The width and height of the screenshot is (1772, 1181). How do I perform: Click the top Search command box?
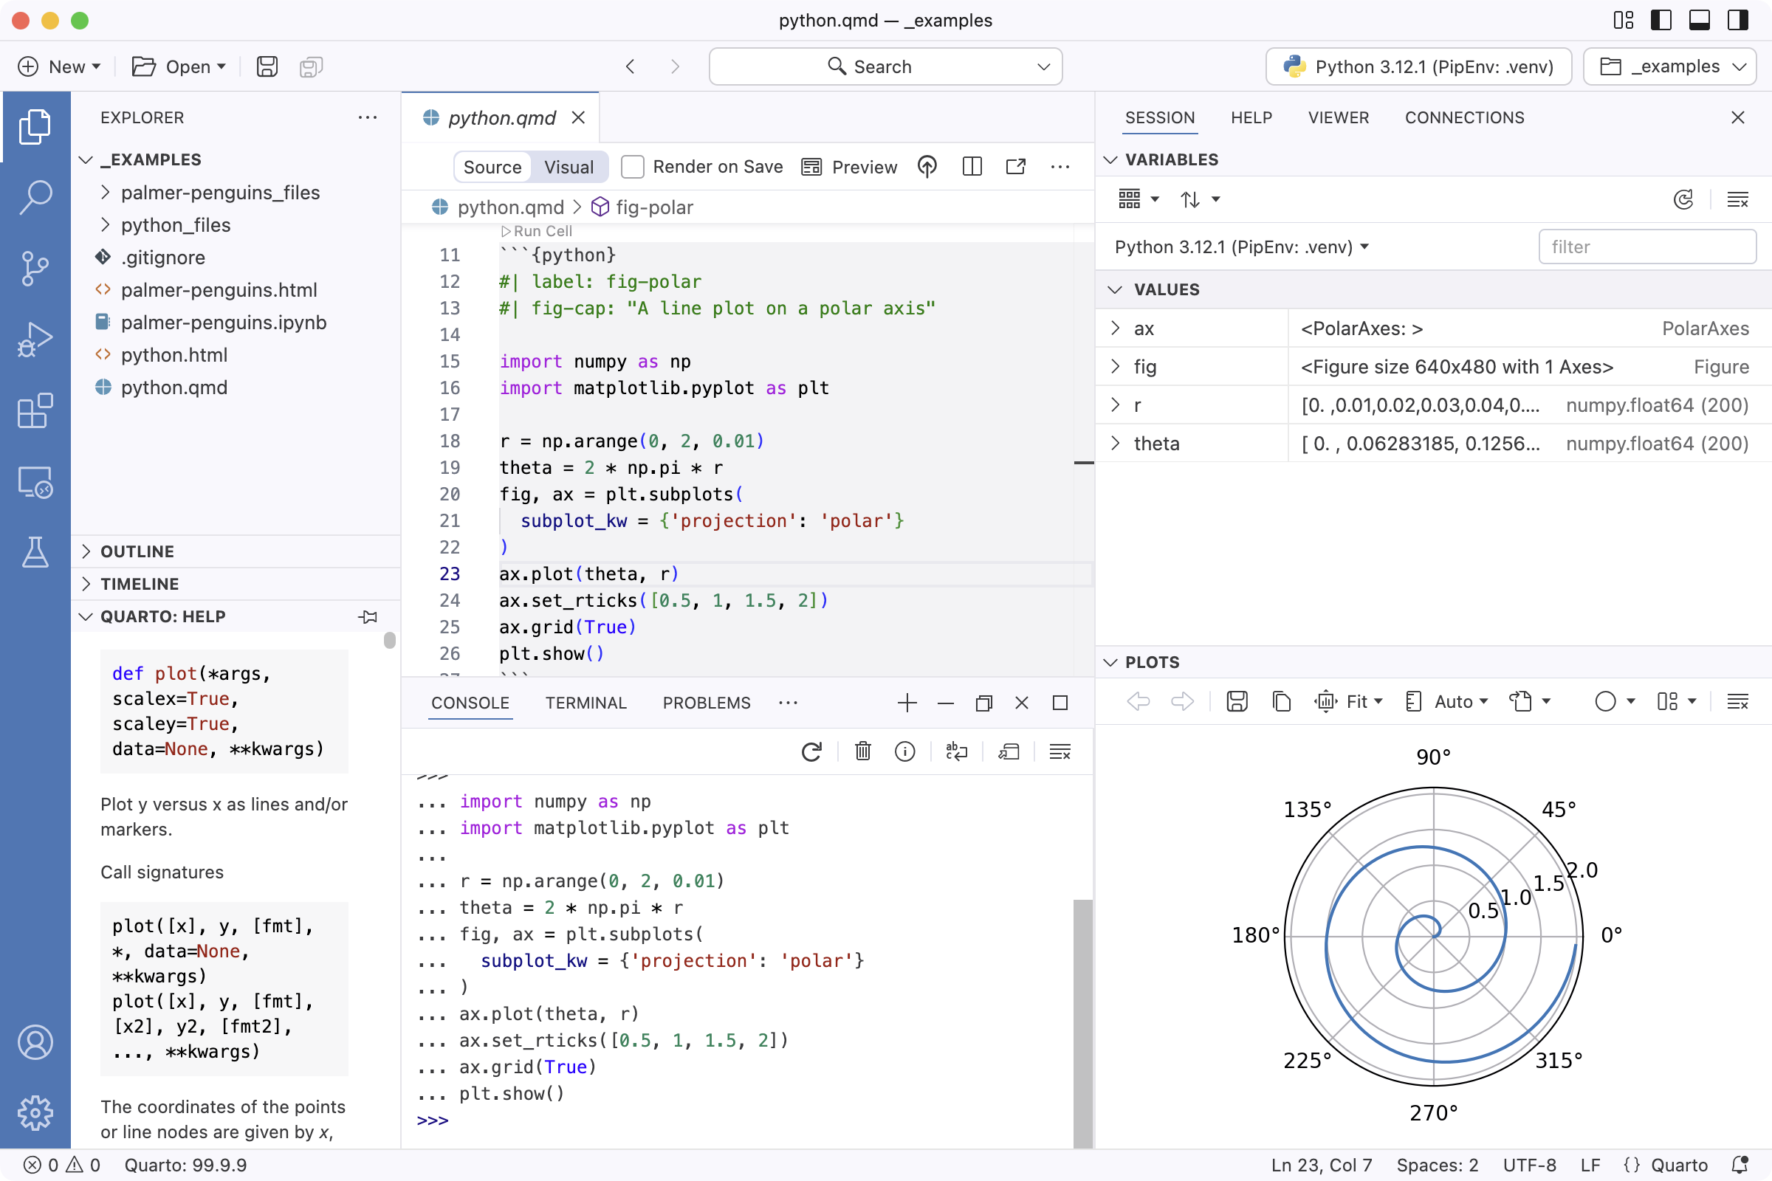885,66
